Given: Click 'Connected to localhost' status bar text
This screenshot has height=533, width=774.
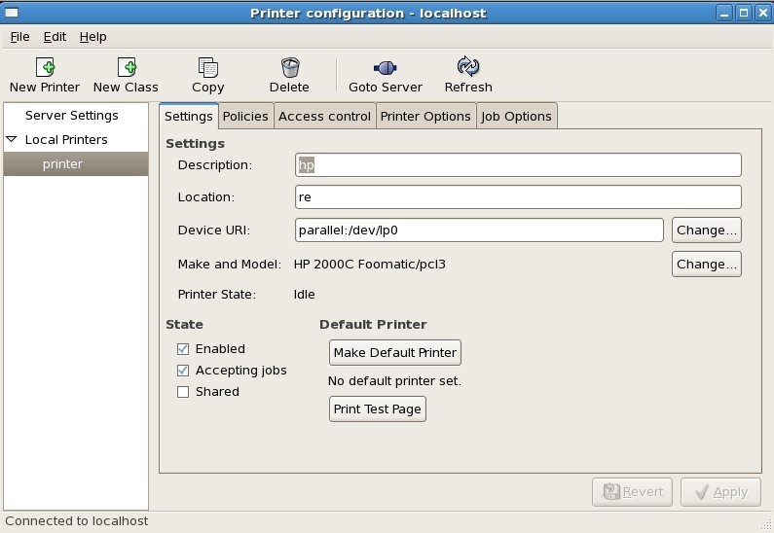Looking at the screenshot, I should point(77,521).
